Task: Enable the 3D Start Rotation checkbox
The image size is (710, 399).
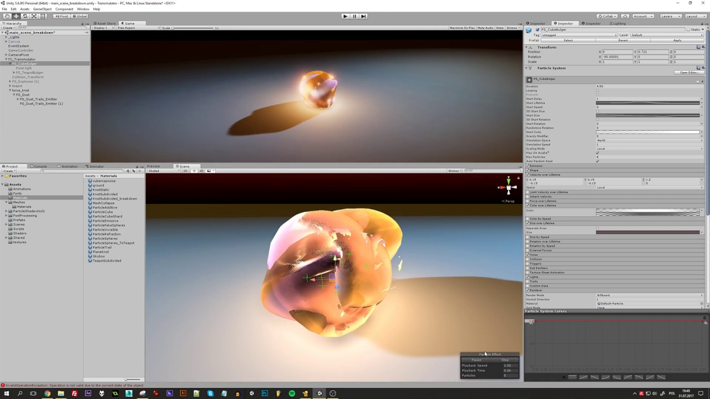Action: pos(597,120)
